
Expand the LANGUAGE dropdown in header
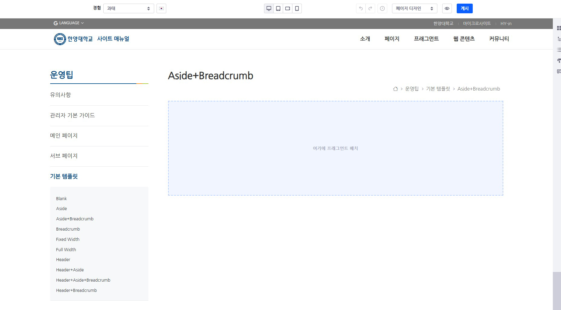click(69, 23)
